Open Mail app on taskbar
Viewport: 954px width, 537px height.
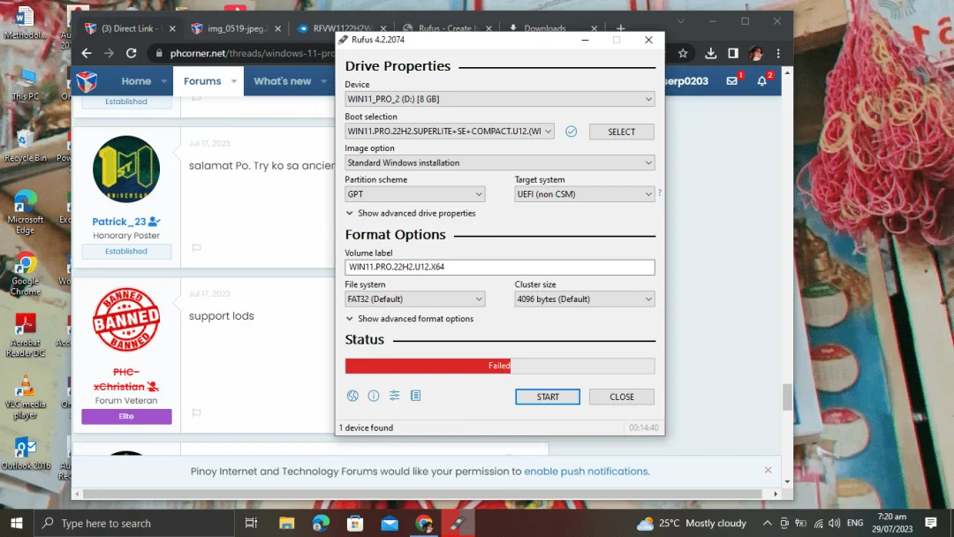click(x=390, y=523)
